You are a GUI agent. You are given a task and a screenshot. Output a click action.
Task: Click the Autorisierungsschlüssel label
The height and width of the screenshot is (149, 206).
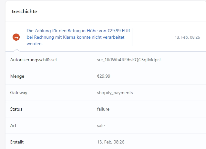point(33,60)
